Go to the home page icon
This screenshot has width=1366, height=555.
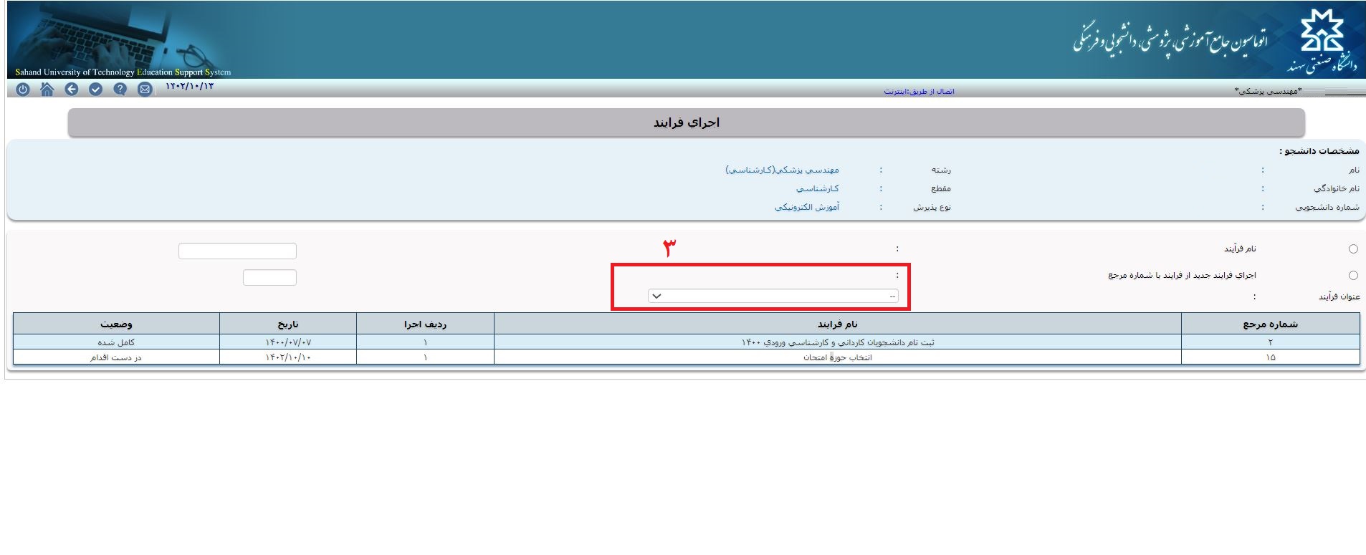tap(47, 90)
